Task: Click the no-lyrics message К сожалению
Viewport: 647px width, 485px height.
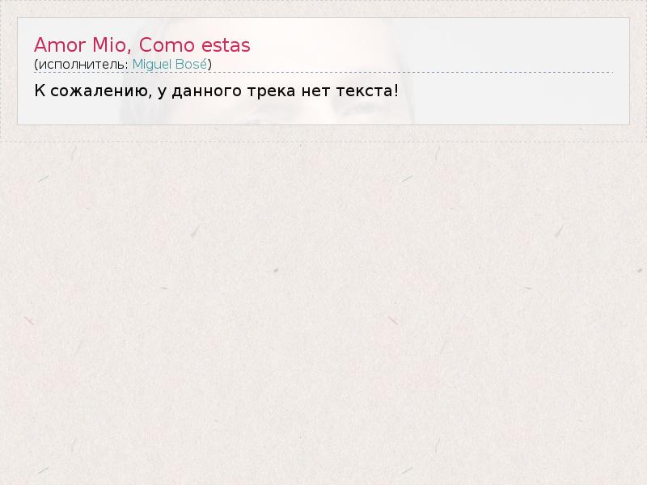Action: [x=91, y=90]
